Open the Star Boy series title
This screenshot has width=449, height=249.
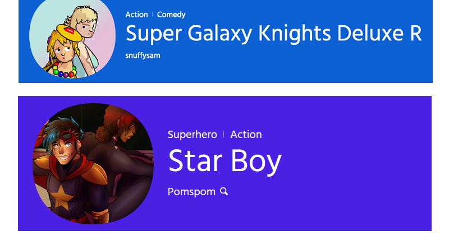224,161
